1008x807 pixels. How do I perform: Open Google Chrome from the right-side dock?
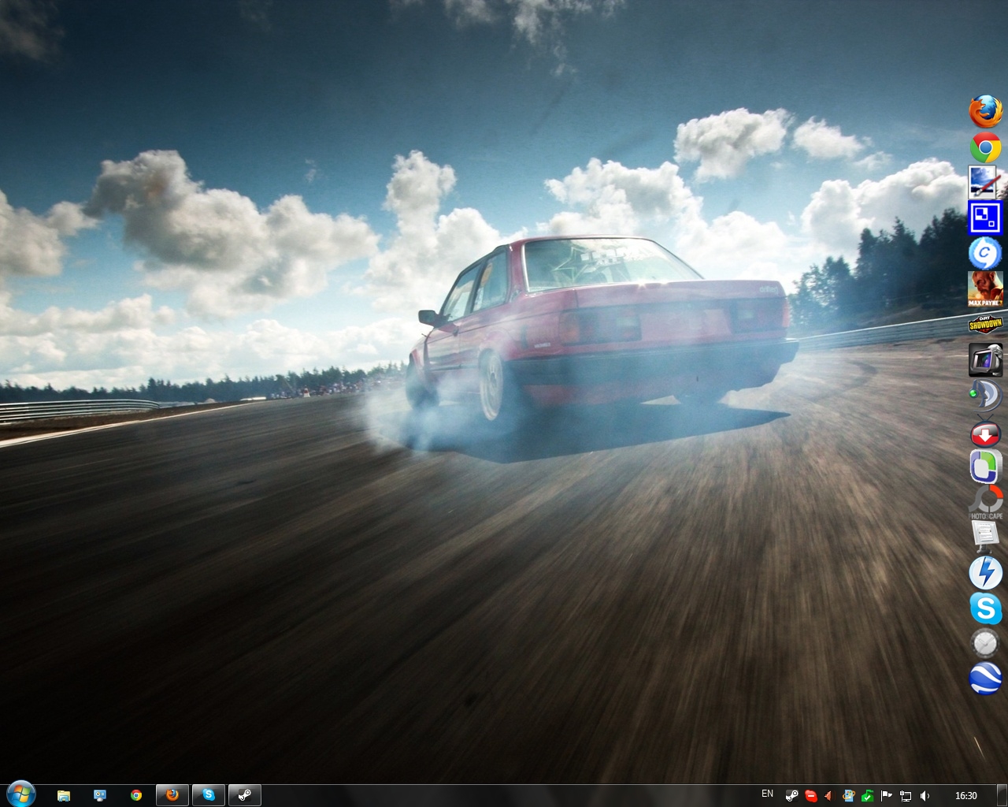point(985,147)
